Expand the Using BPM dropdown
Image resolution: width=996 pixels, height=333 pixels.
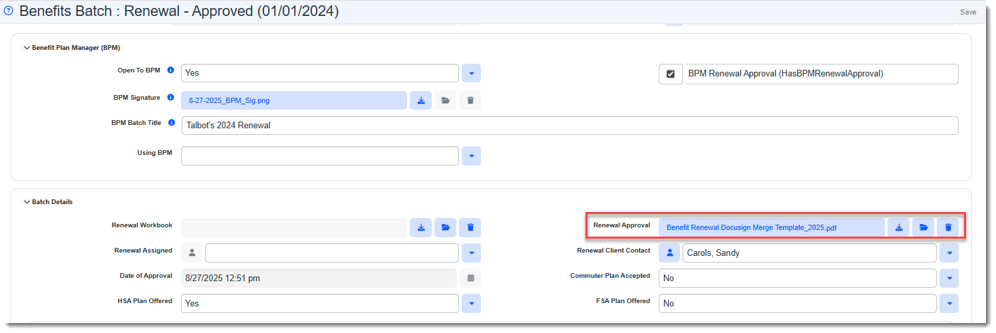[470, 156]
